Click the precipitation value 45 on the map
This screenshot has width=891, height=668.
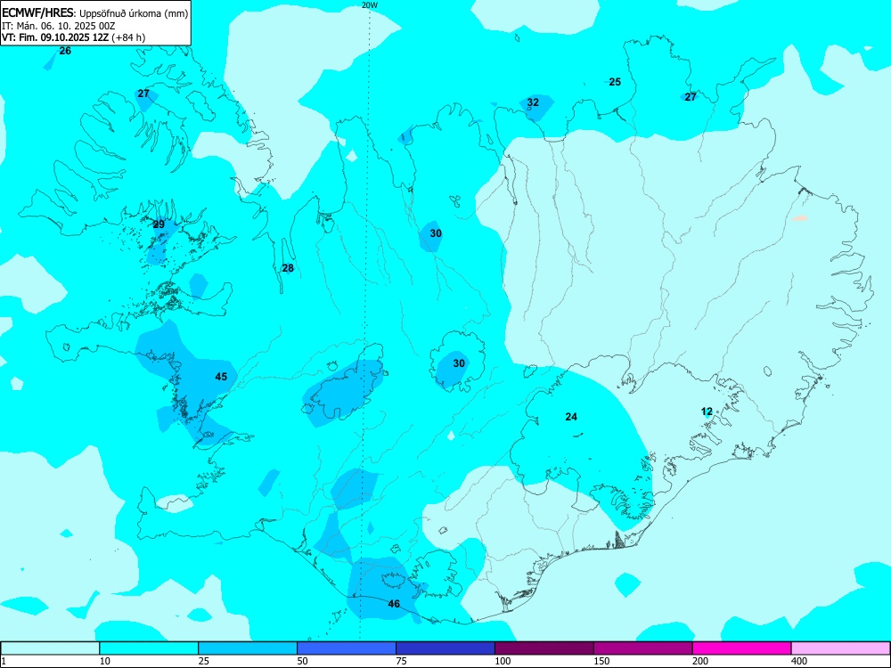click(x=221, y=377)
